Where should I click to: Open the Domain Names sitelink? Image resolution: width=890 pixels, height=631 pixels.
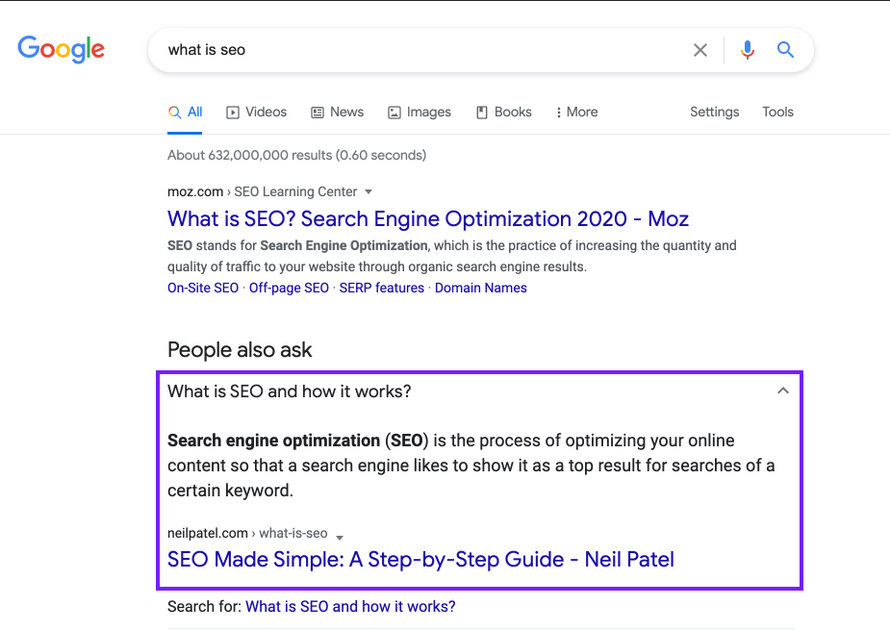480,289
